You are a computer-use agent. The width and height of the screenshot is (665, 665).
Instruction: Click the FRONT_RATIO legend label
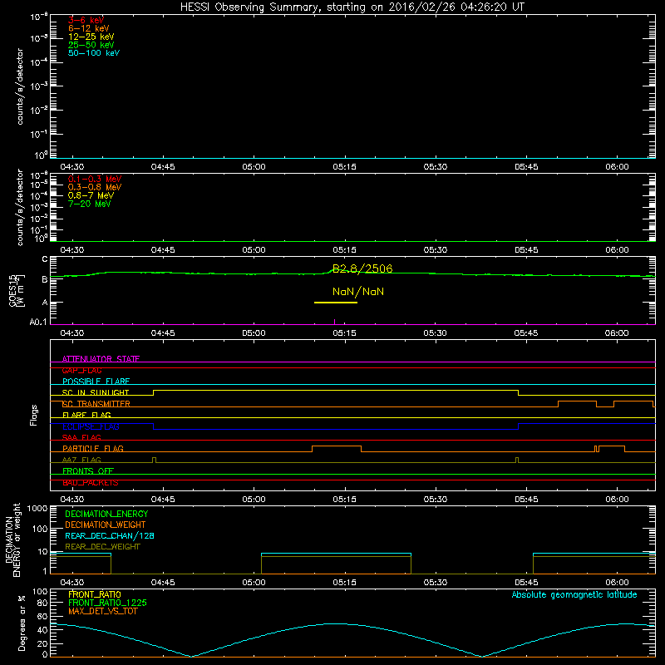point(95,594)
